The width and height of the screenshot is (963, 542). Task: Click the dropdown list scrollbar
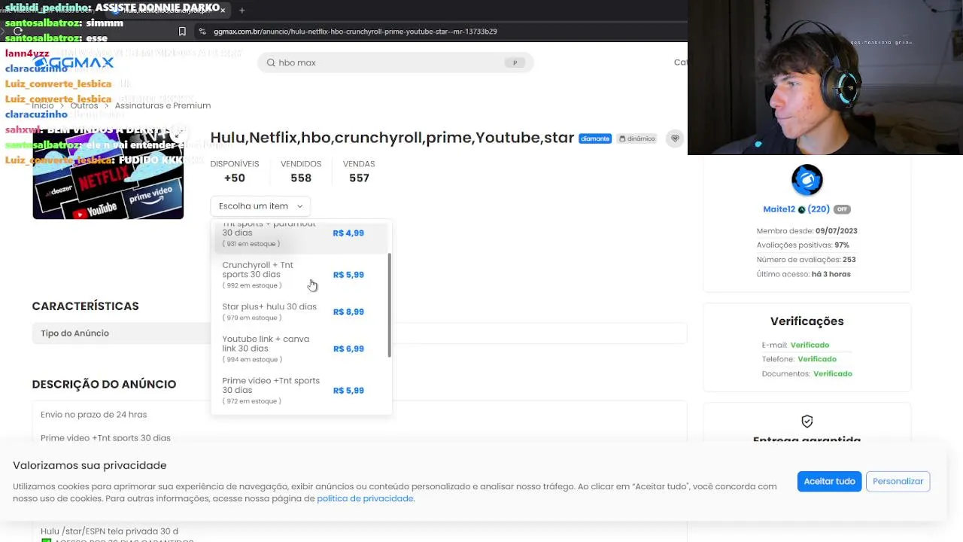pos(389,305)
